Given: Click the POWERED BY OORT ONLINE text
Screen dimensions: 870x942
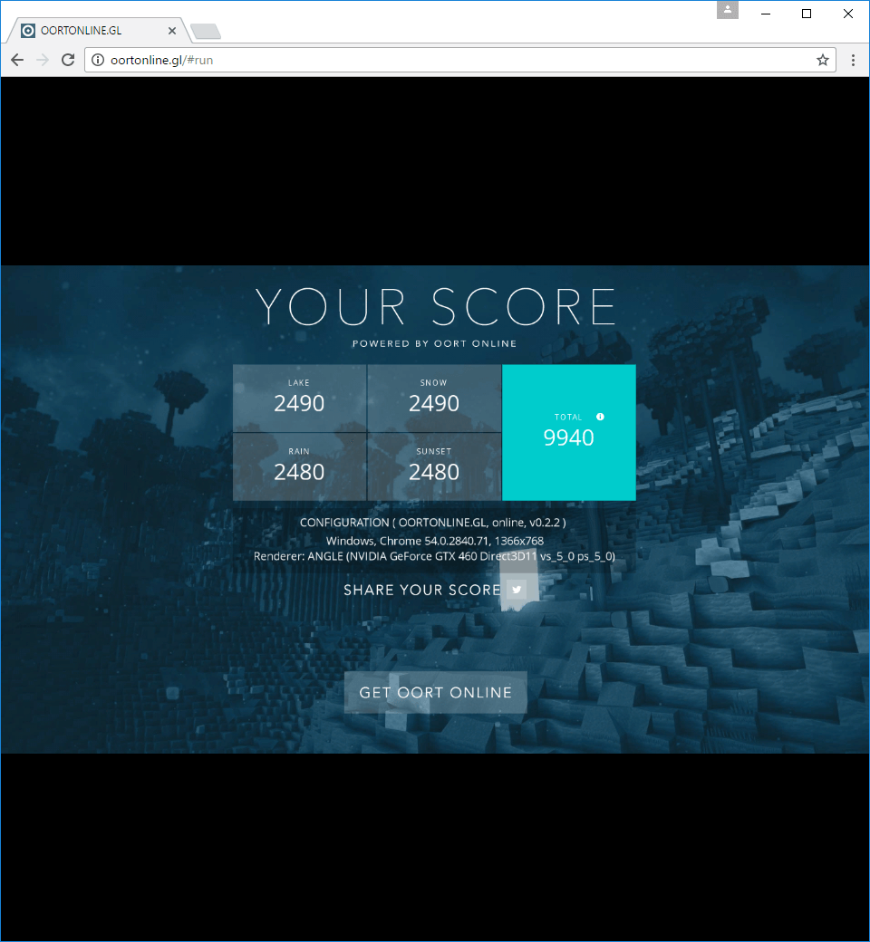Looking at the screenshot, I should coord(434,343).
